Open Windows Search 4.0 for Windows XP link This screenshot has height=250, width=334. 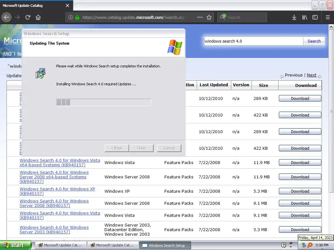point(57,191)
